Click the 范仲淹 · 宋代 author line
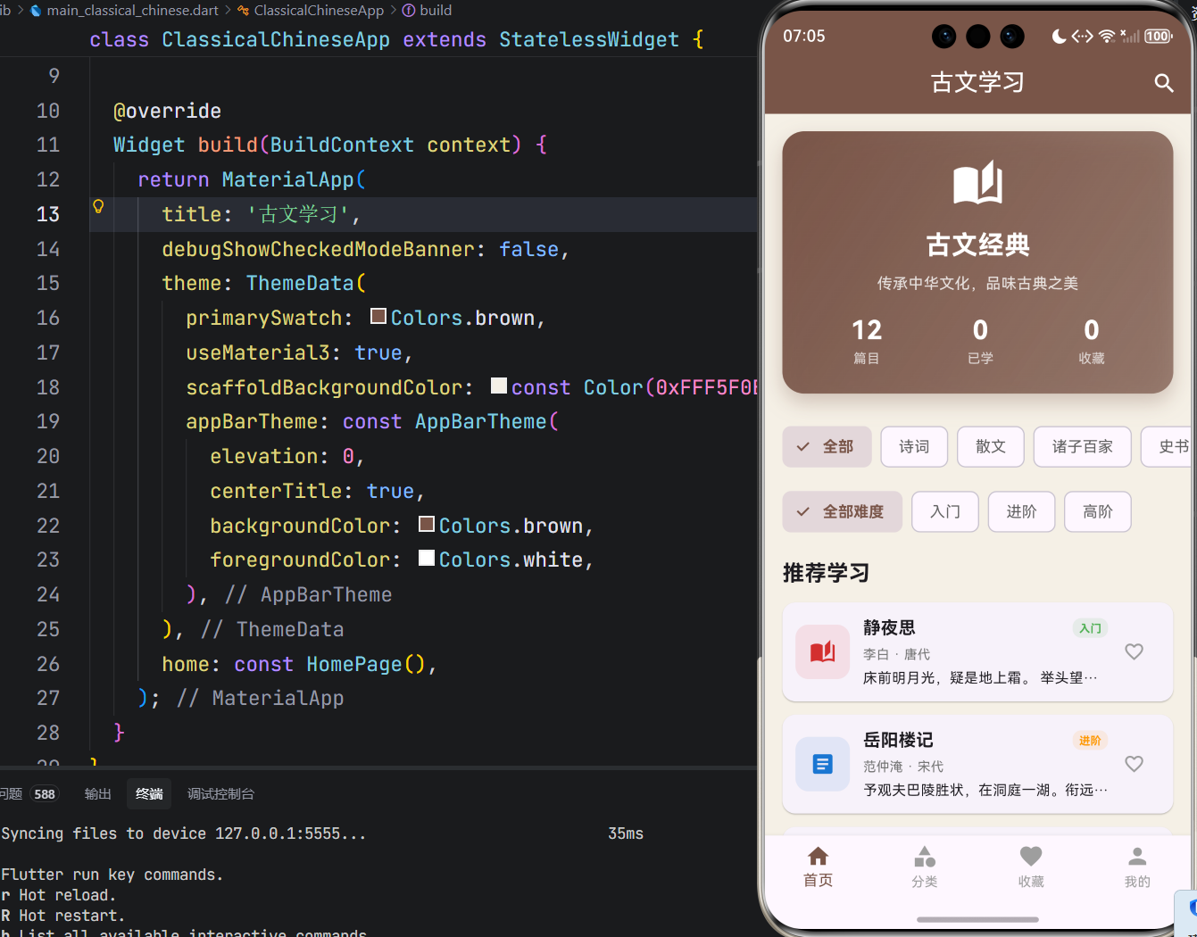This screenshot has width=1197, height=937. click(903, 767)
